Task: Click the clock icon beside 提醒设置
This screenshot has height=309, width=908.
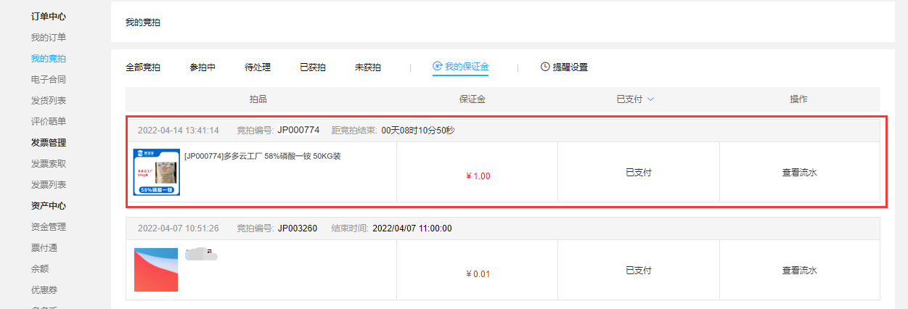Action: [545, 67]
